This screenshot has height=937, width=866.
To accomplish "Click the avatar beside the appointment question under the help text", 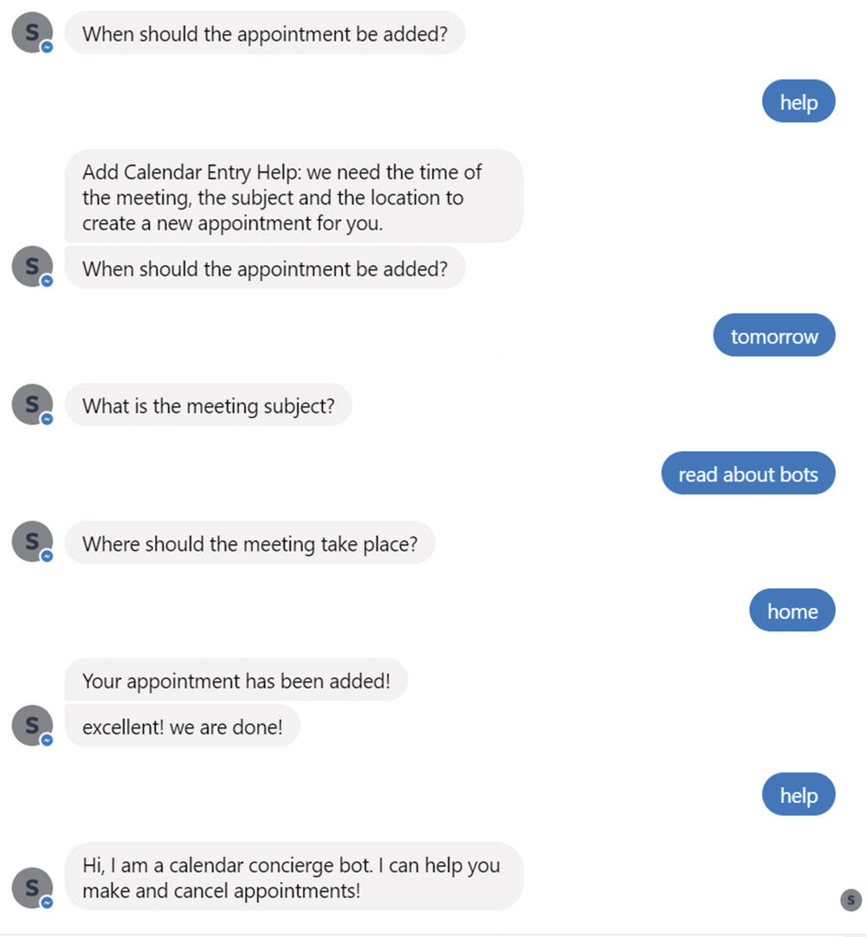I will pos(32,267).
